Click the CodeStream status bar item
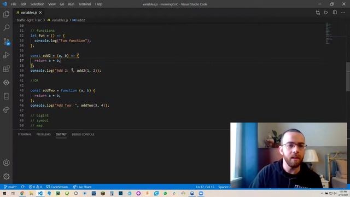This screenshot has height=197, width=350. point(57,187)
